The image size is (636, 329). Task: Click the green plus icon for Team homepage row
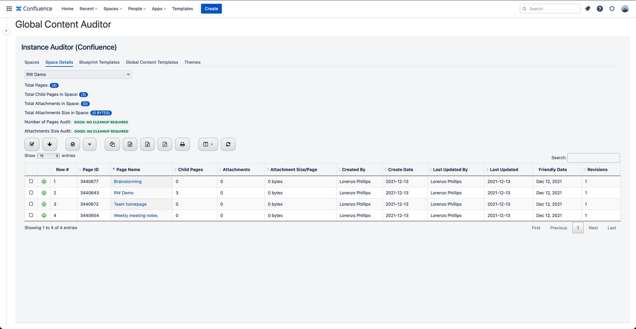click(x=44, y=204)
